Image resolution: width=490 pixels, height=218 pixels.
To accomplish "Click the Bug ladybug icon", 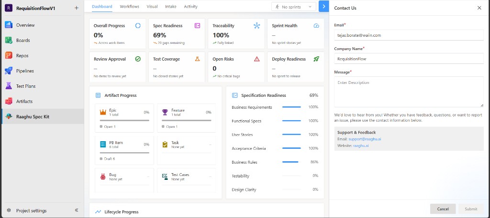I will [103, 176].
